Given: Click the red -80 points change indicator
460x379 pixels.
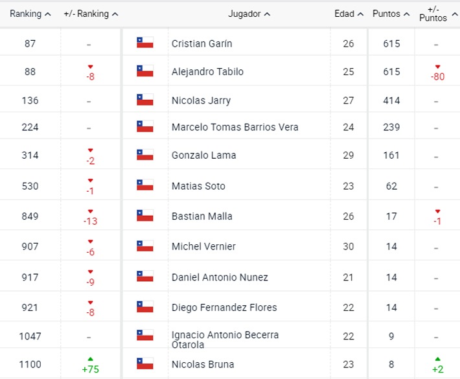Looking at the screenshot, I should tap(437, 76).
